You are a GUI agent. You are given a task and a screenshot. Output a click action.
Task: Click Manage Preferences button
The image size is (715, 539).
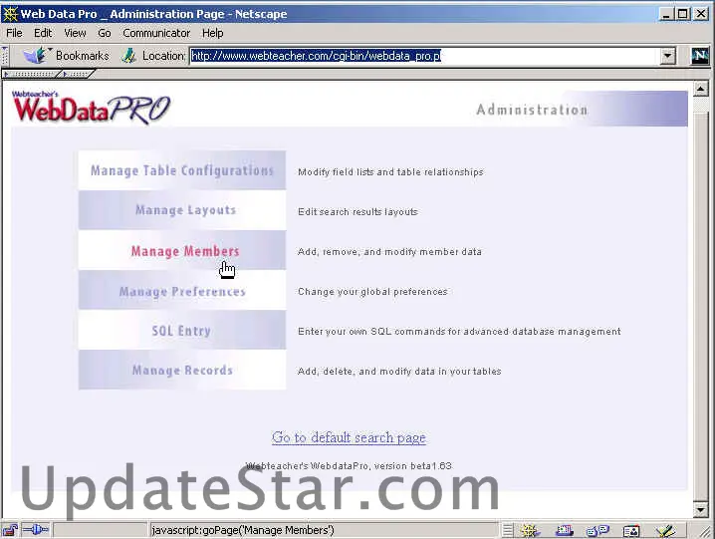click(x=182, y=290)
